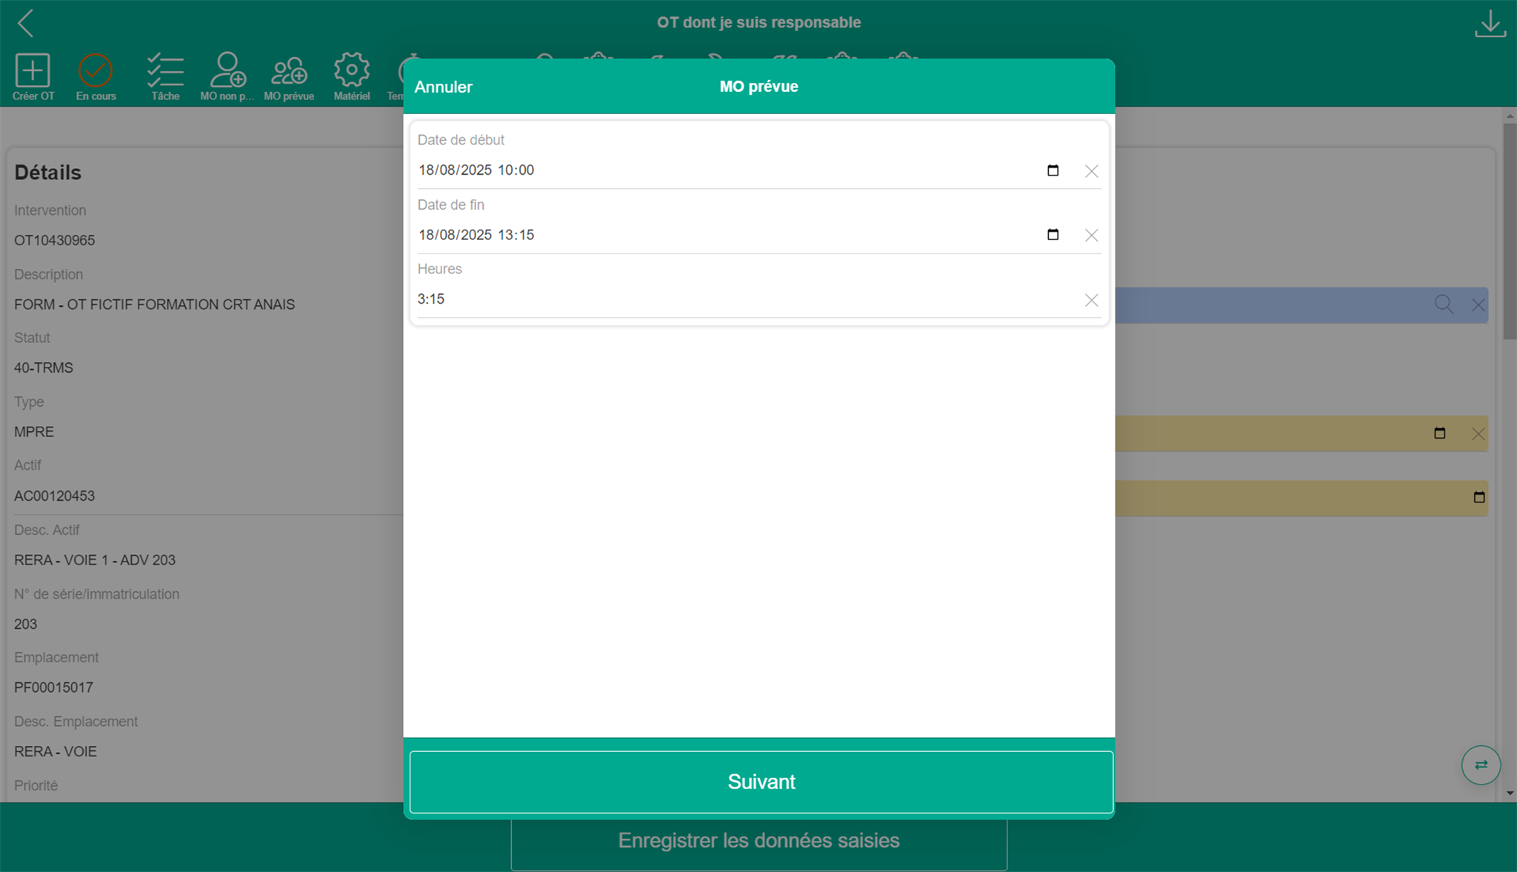Viewport: 1517px width, 872px height.
Task: Click Enregistrer les données saisies button
Action: tap(758, 841)
